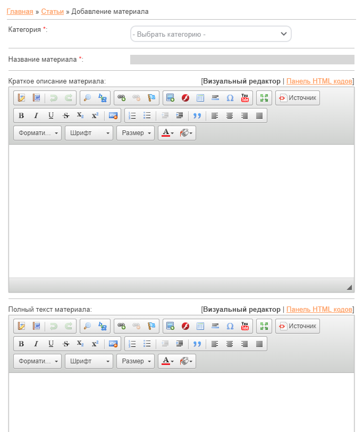The width and height of the screenshot is (363, 432).
Task: Click the blockquote icon in full text editor
Action: tap(197, 344)
